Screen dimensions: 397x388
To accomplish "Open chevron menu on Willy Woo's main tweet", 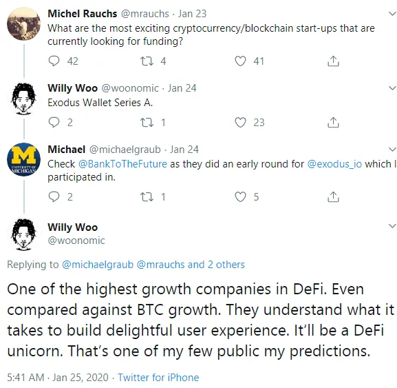I will tap(392, 225).
